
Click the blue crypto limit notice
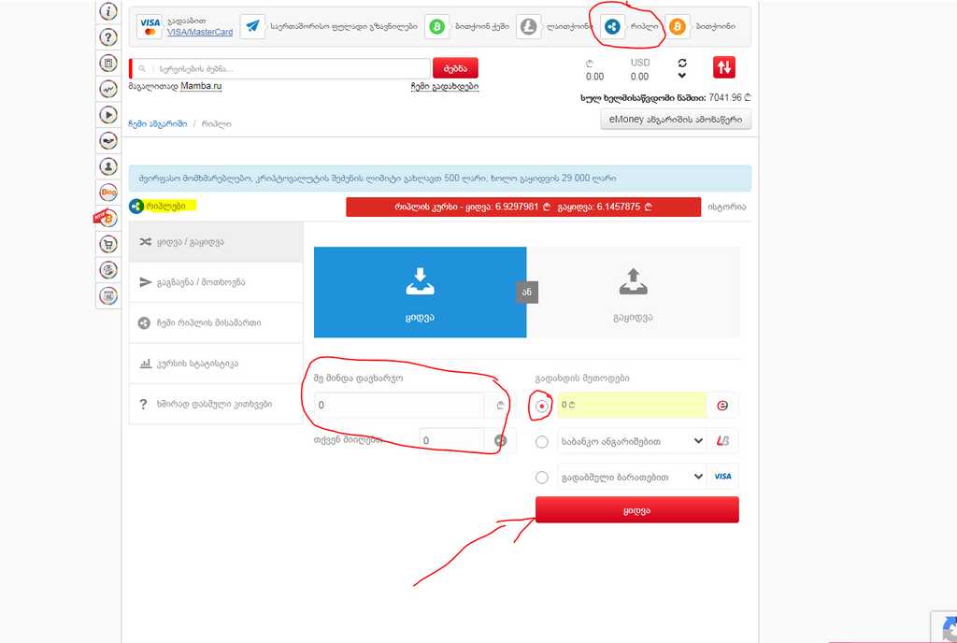pos(440,179)
